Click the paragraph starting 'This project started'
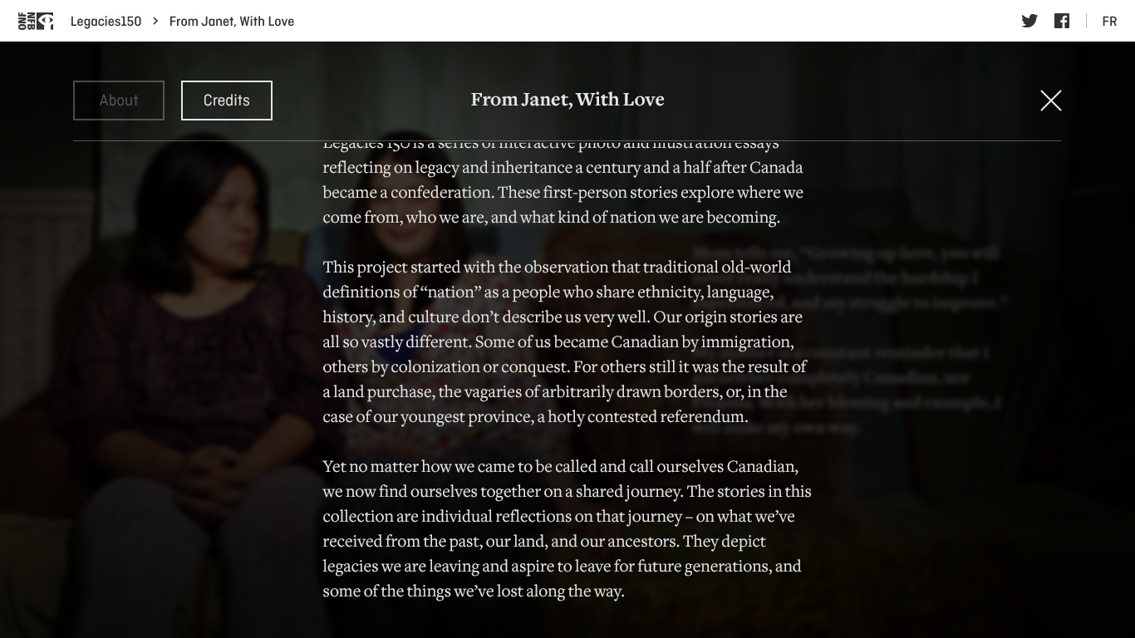1135x638 pixels. (x=563, y=341)
